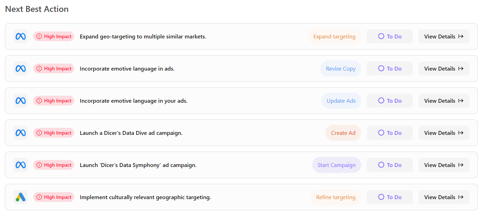Screen dimensions: 478x211
Task: Open View Details for culturally relevant targeting
Action: (443, 197)
